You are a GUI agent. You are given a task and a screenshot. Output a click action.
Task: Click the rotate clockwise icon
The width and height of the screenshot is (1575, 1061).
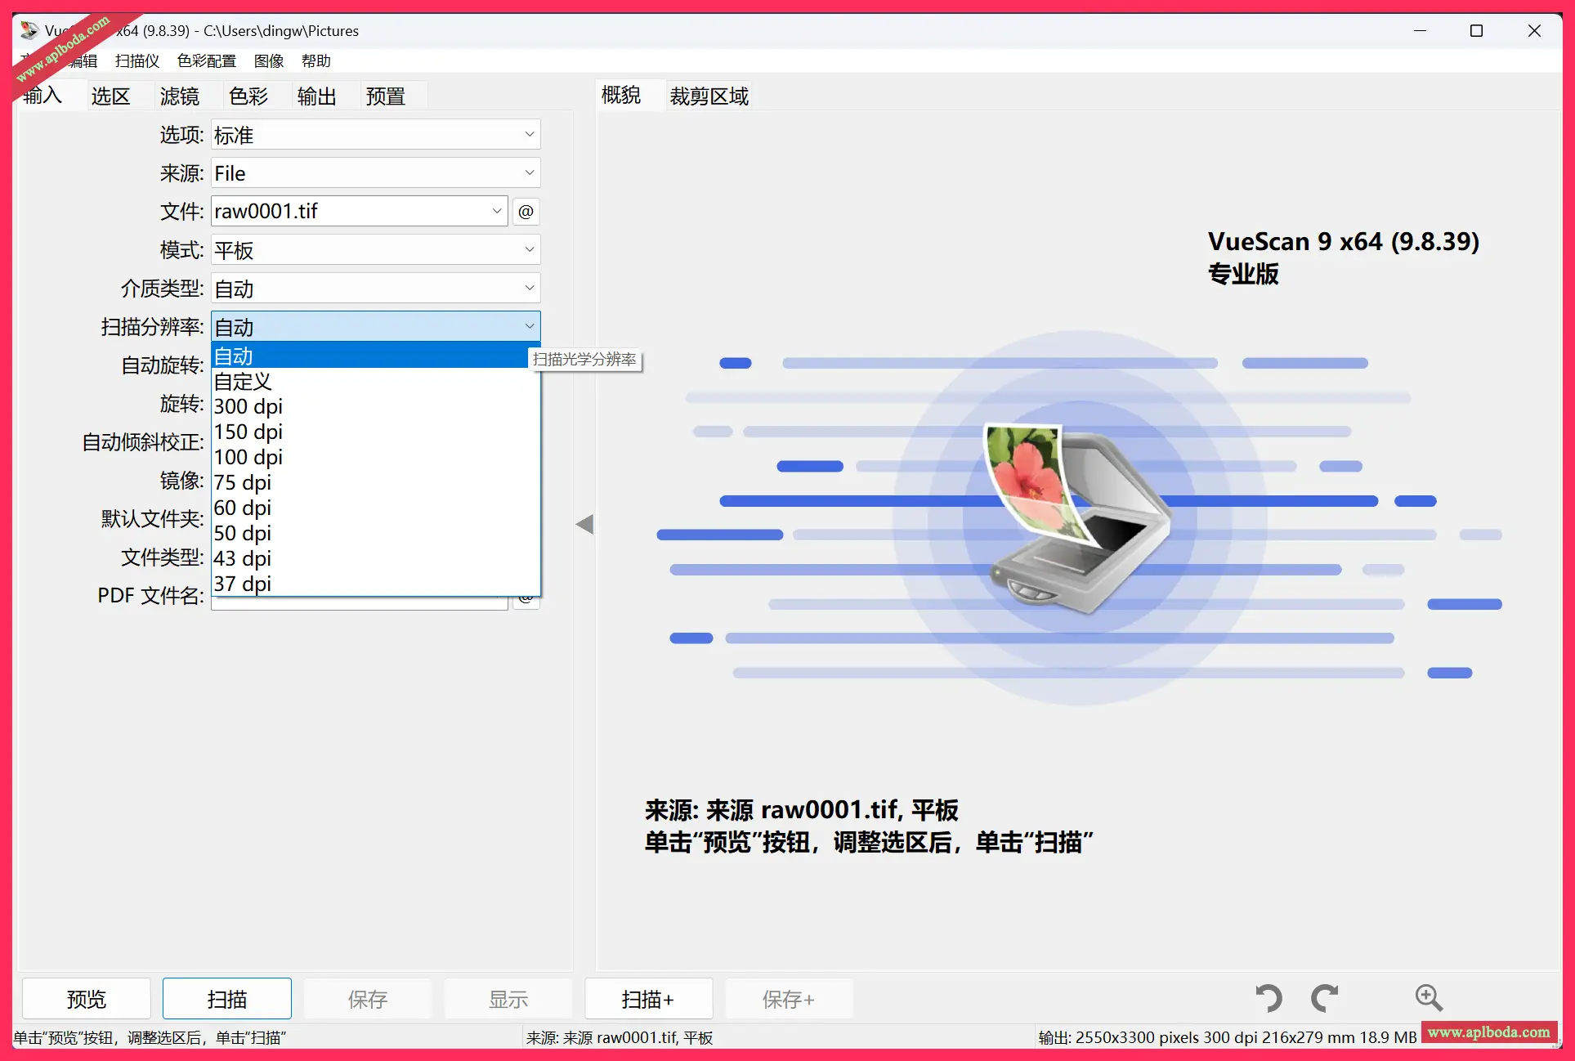[1325, 998]
